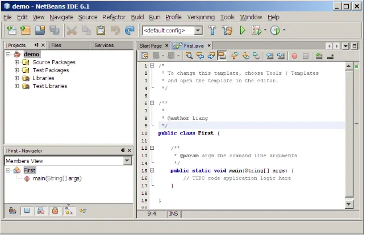This screenshot has width=367, height=235.
Task: Start macro recording red circle
Action: point(294,56)
